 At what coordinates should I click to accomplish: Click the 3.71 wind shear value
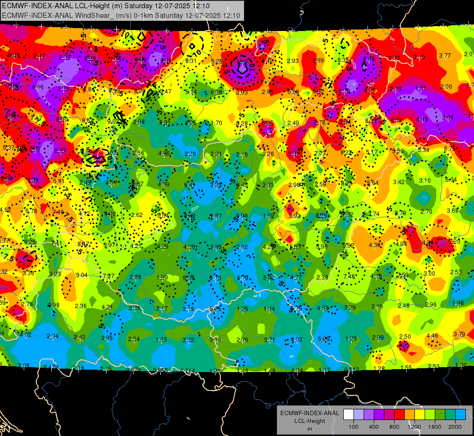click(x=269, y=340)
